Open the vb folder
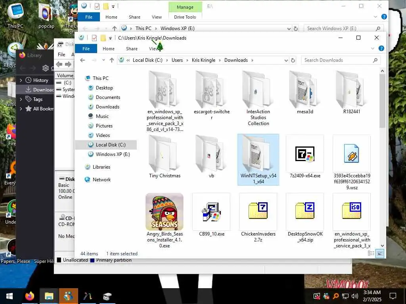 tap(212, 157)
